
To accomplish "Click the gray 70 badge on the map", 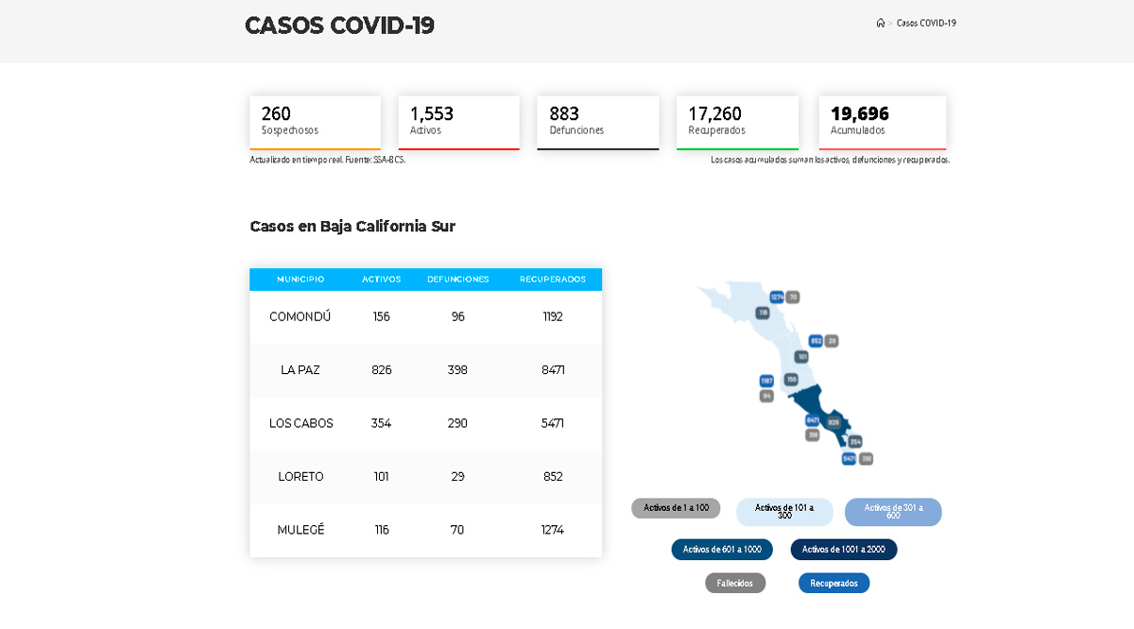I will coord(793,297).
